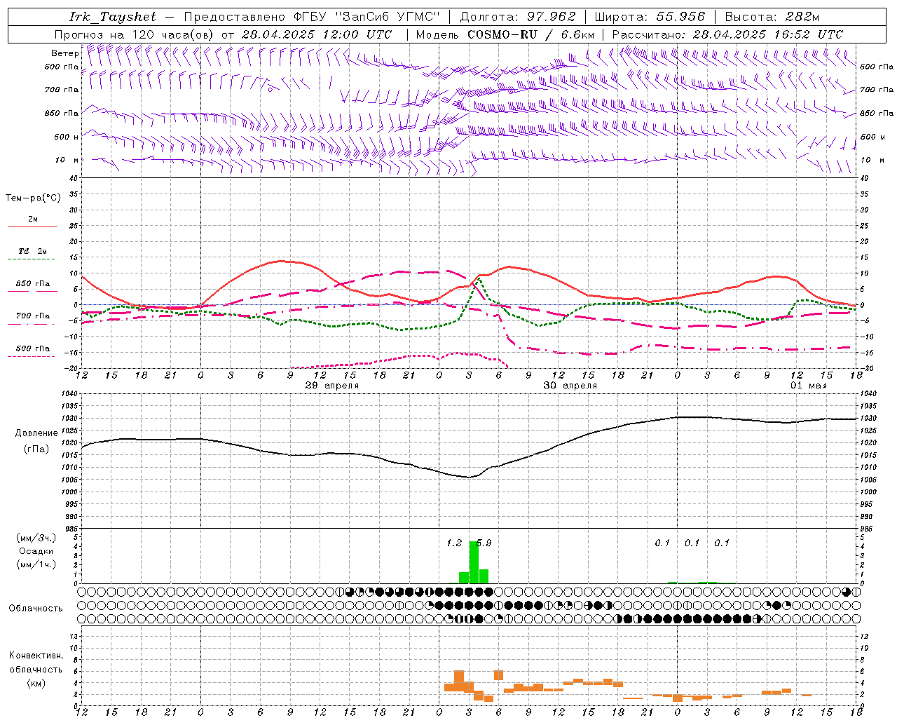Click the solid red line sample under "2м"
This screenshot has width=897, height=718.
pyautogui.click(x=32, y=227)
